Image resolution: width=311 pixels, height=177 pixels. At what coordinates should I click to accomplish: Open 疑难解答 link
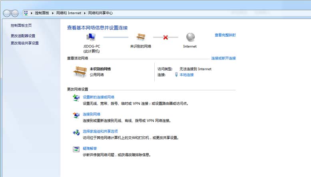coord(90,148)
